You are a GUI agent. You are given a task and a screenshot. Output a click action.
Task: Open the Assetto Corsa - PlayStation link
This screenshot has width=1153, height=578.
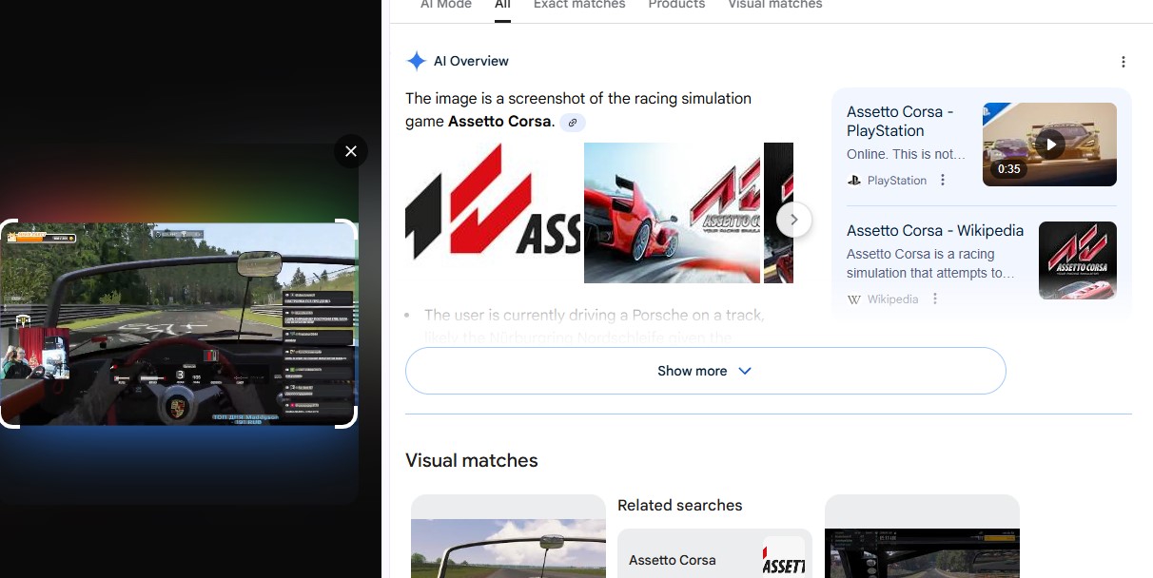click(x=900, y=121)
